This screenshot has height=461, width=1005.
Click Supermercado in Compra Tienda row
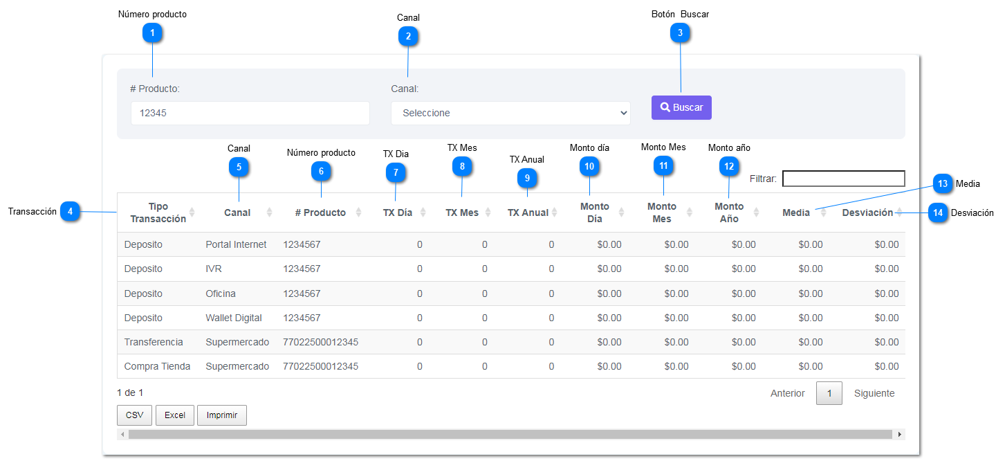pos(237,366)
